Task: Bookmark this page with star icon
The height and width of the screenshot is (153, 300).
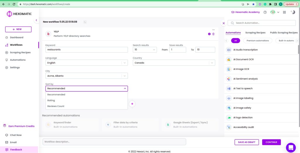Action: [x=253, y=4]
